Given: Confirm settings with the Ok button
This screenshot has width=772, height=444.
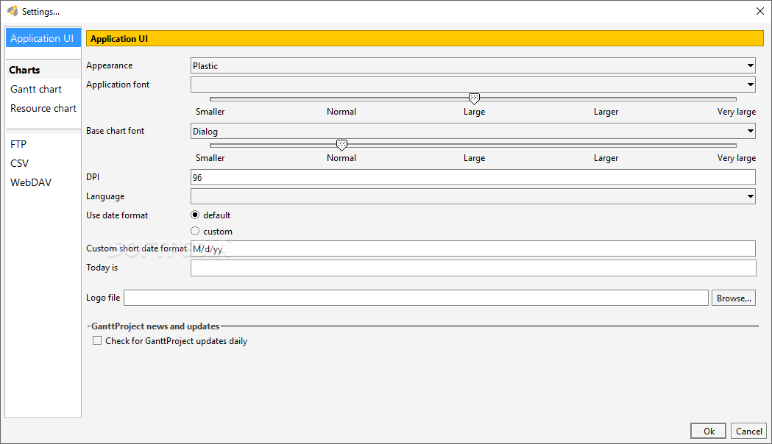Looking at the screenshot, I should click(708, 431).
